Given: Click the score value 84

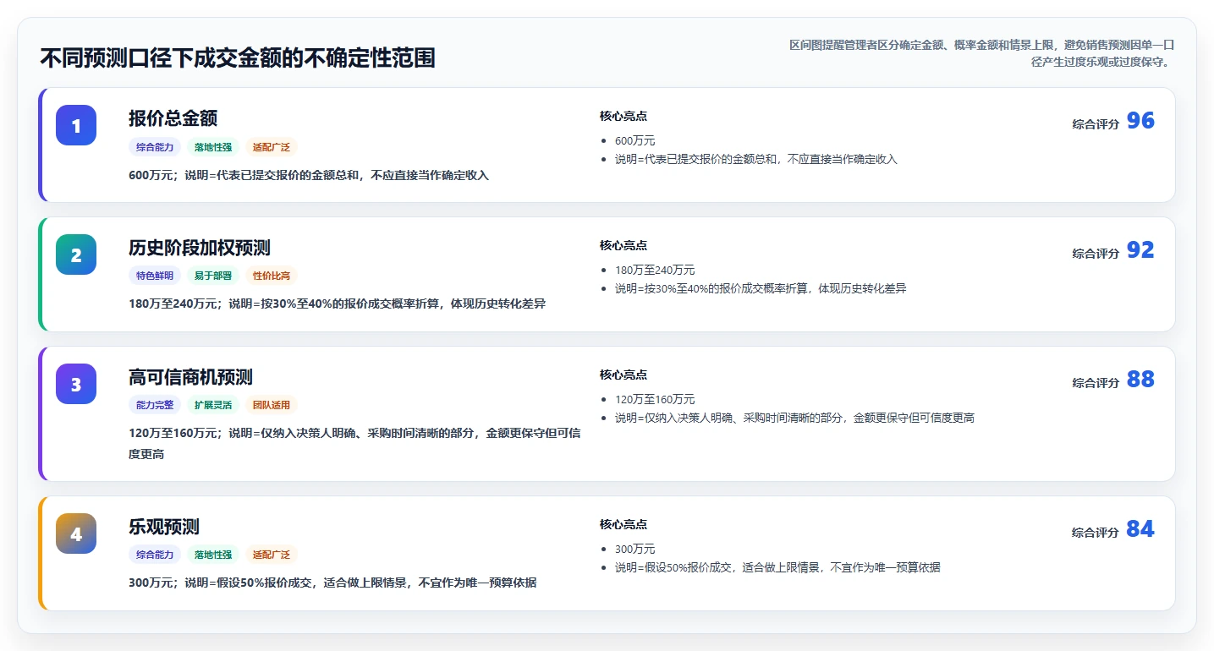Looking at the screenshot, I should point(1140,529).
